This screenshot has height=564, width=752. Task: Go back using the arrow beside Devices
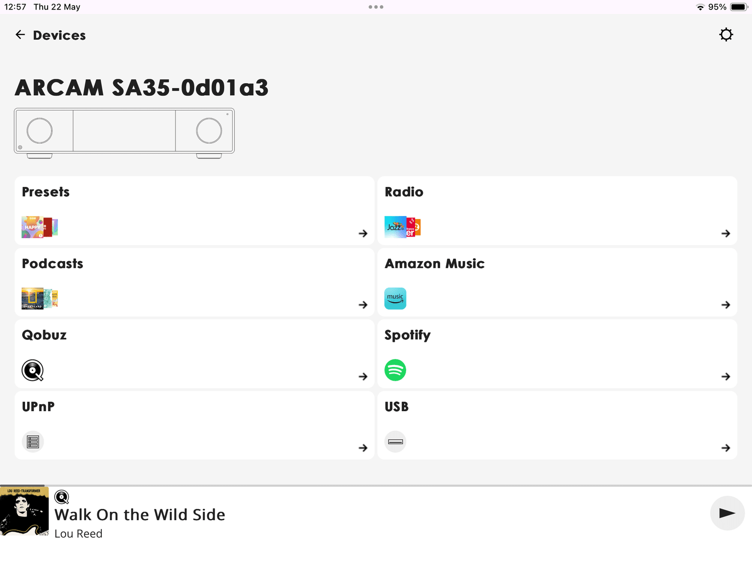(x=20, y=35)
